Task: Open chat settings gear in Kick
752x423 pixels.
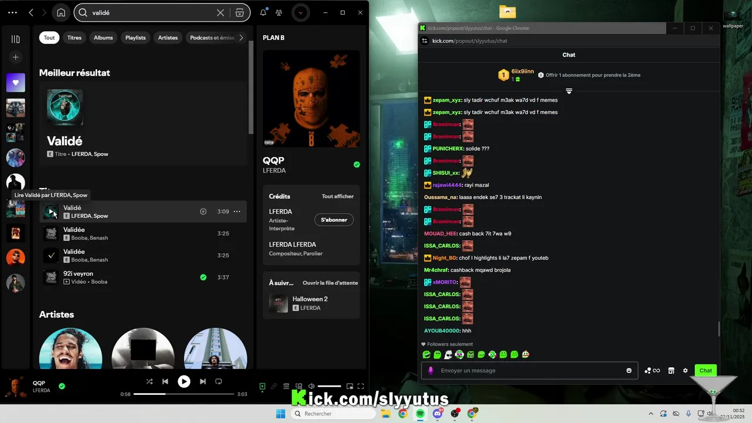Action: 685,371
